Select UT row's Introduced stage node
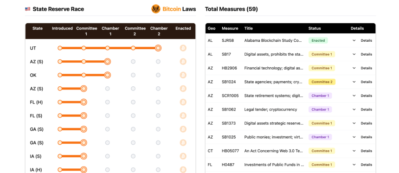 point(60,48)
